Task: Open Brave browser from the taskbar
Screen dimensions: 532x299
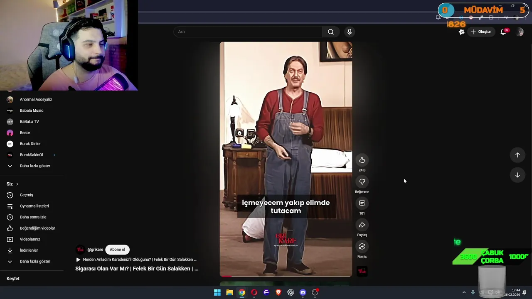Action: (x=278, y=292)
